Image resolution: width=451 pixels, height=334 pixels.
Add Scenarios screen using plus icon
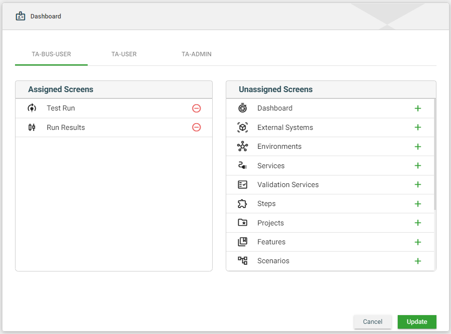(x=418, y=261)
